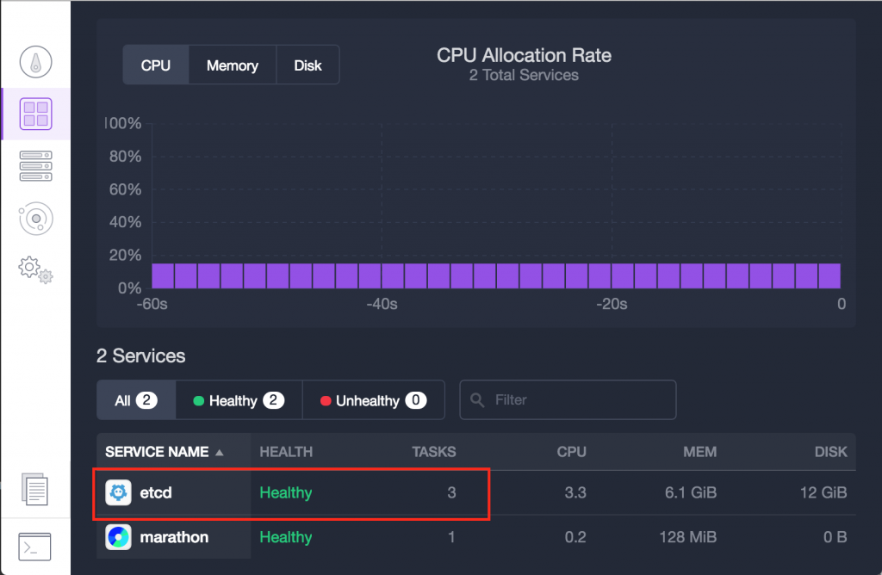Click the marathon service icon

(x=118, y=537)
